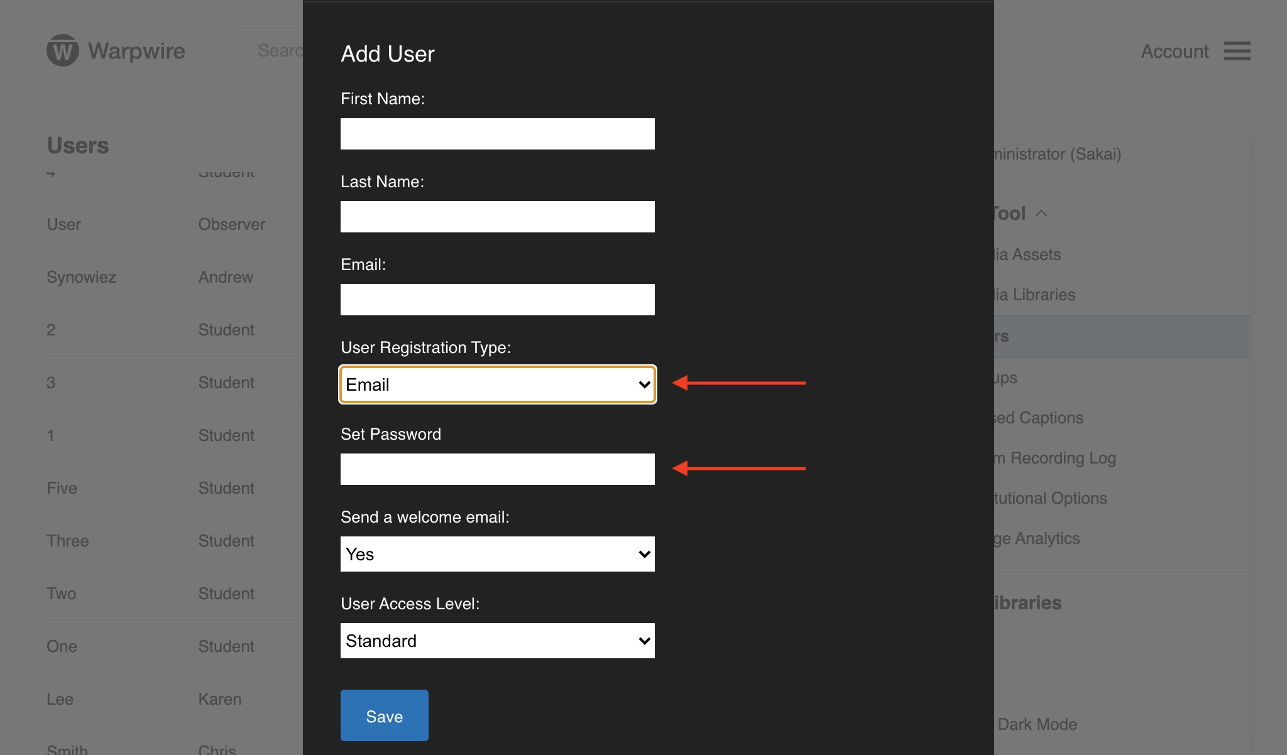
Task: Collapse the Tool section chevron
Action: tap(1041, 214)
